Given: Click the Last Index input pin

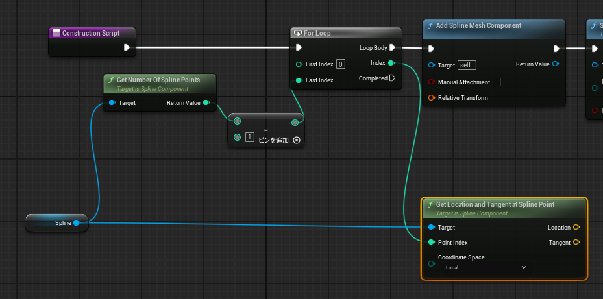Looking at the screenshot, I should pos(299,80).
